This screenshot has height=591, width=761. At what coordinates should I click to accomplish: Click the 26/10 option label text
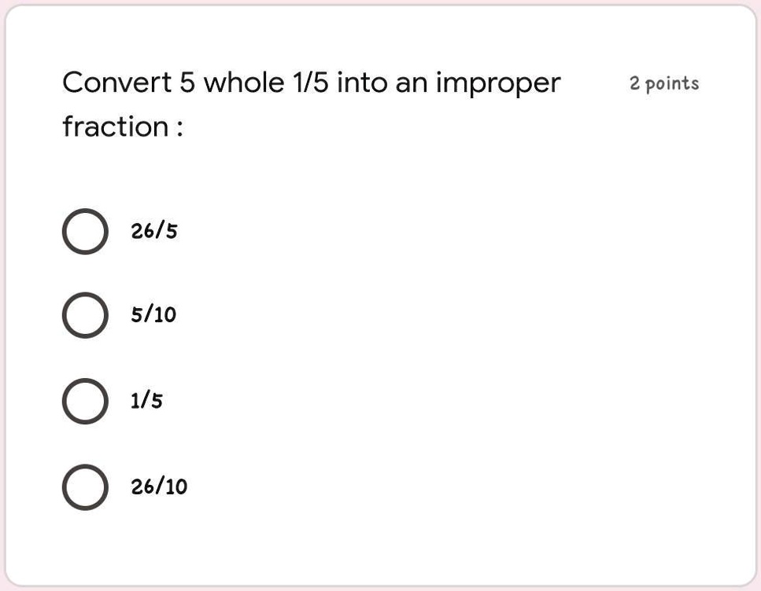click(x=159, y=487)
